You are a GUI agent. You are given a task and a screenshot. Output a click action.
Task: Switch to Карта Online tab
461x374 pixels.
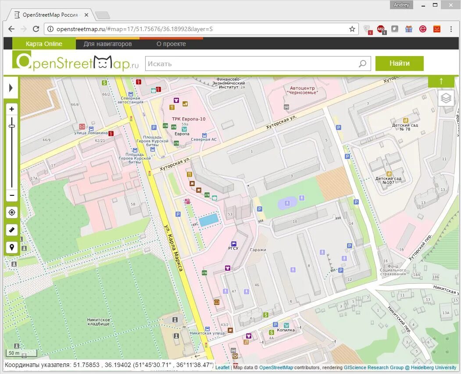click(44, 44)
